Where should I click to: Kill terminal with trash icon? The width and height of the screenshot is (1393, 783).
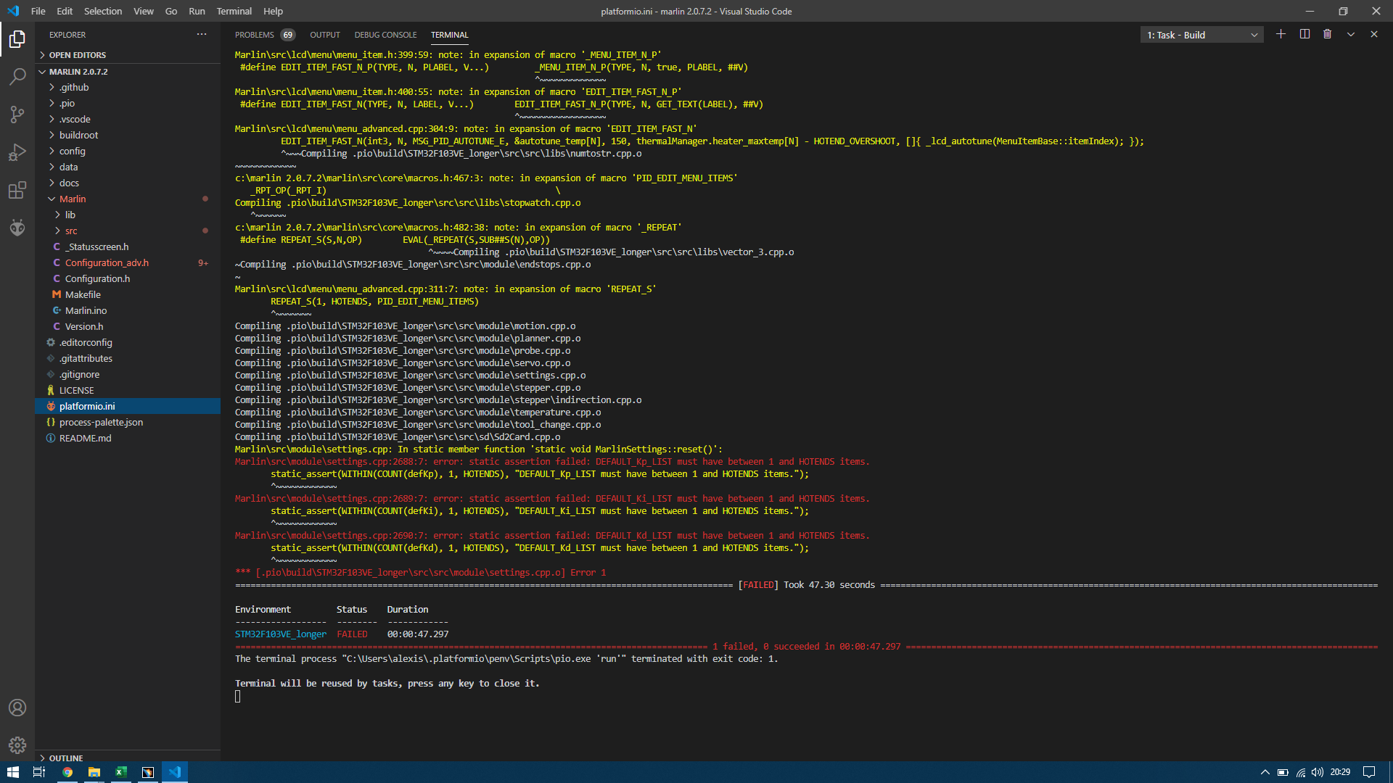point(1328,34)
